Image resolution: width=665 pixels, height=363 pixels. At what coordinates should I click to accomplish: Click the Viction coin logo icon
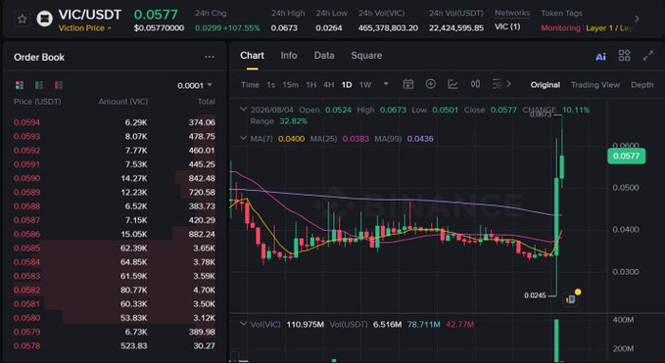click(x=44, y=19)
